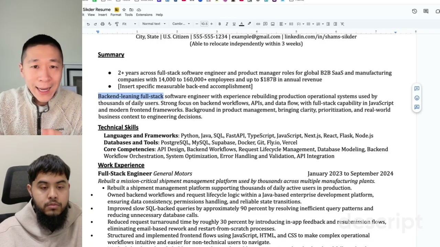The image size is (440, 247).
Task: Increase the font size
Action: click(x=211, y=24)
